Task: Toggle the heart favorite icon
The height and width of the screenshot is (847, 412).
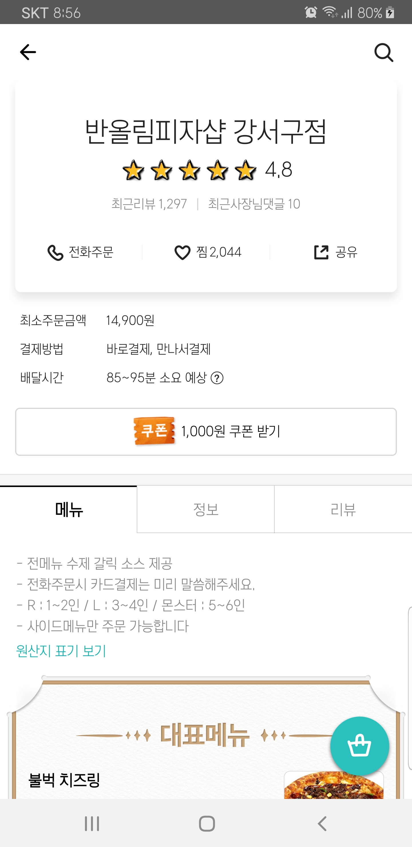Action: [182, 252]
